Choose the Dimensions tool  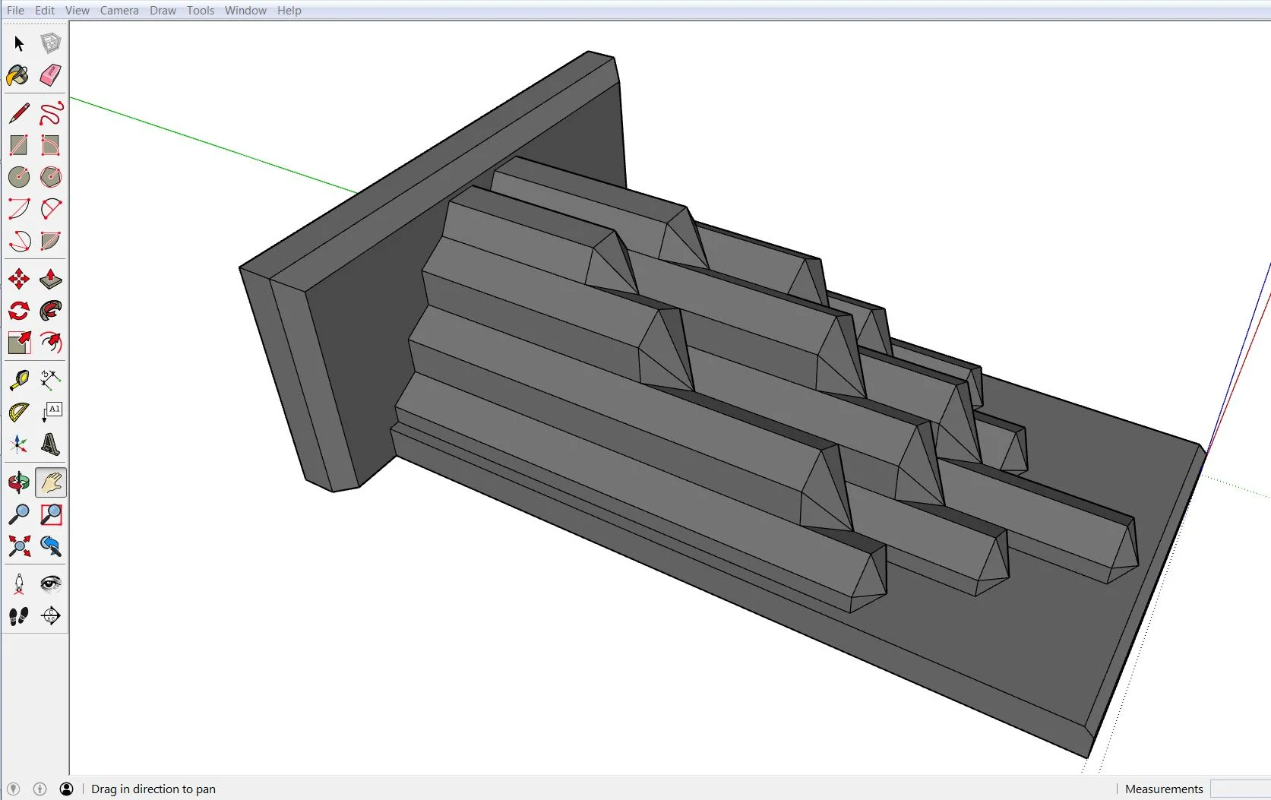(x=51, y=380)
